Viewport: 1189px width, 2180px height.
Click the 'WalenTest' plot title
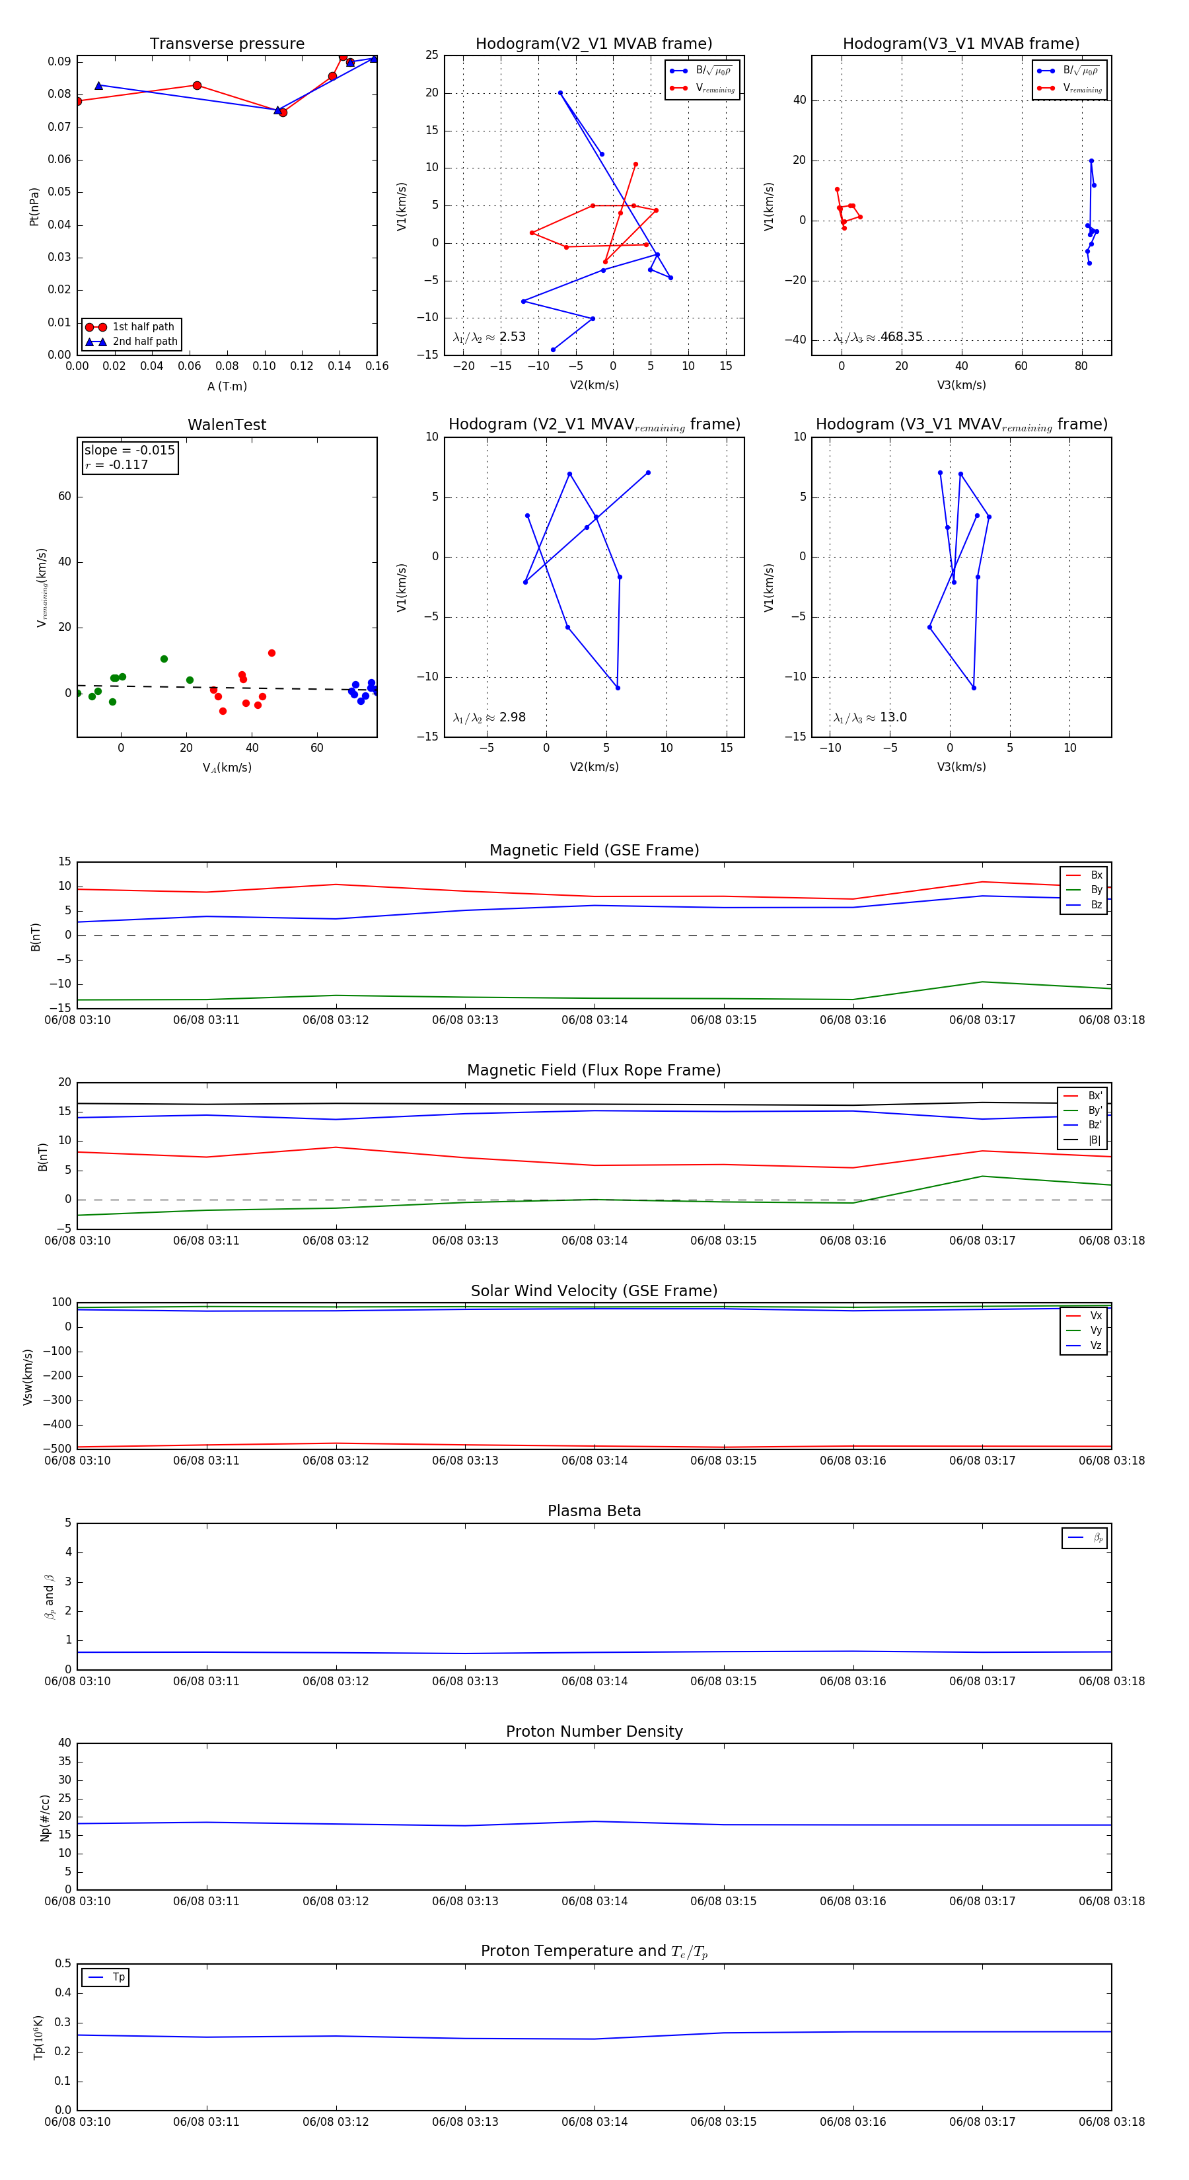[x=227, y=425]
